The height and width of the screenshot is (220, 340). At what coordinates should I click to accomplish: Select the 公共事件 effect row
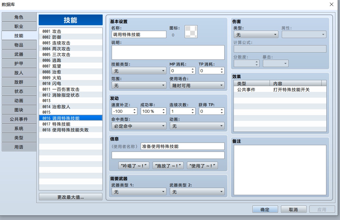pos(280,90)
